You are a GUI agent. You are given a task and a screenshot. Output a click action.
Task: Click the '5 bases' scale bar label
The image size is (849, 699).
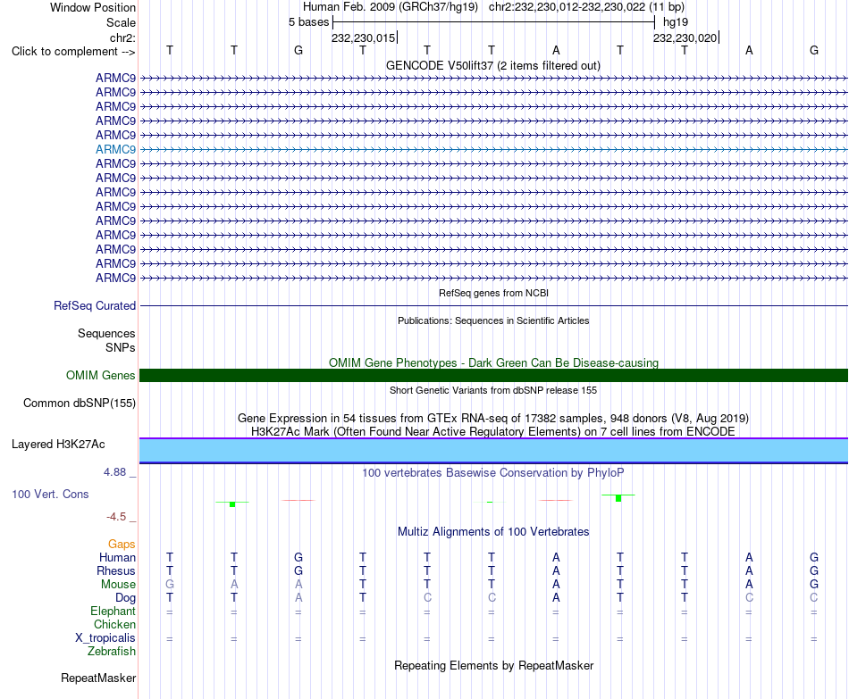(308, 22)
